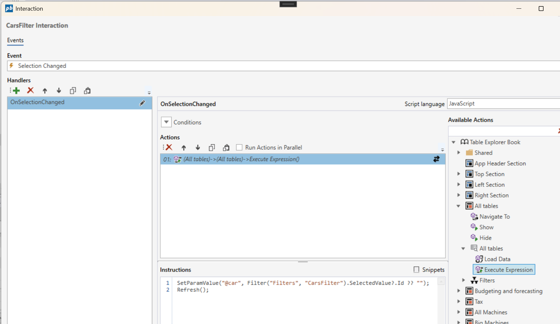Image resolution: width=560 pixels, height=324 pixels.
Task: Select the Execute Expression action in the tree
Action: pyautogui.click(x=508, y=270)
